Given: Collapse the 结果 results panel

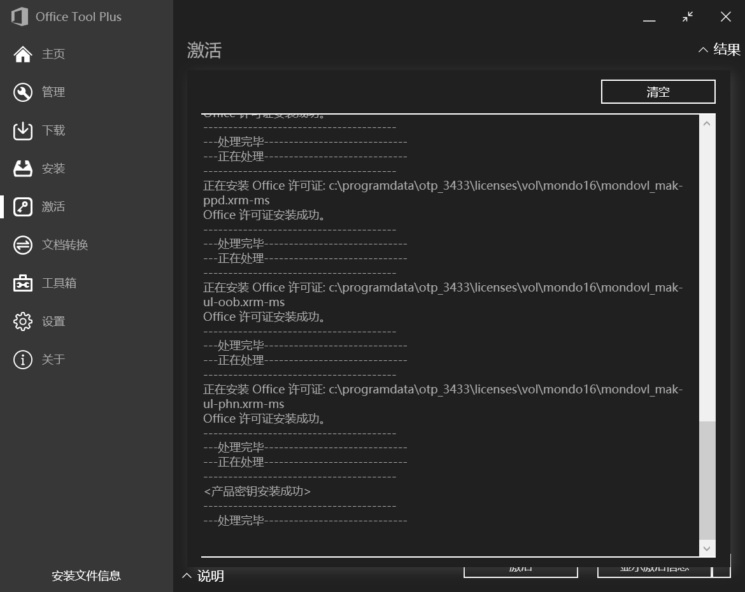Looking at the screenshot, I should (720, 50).
